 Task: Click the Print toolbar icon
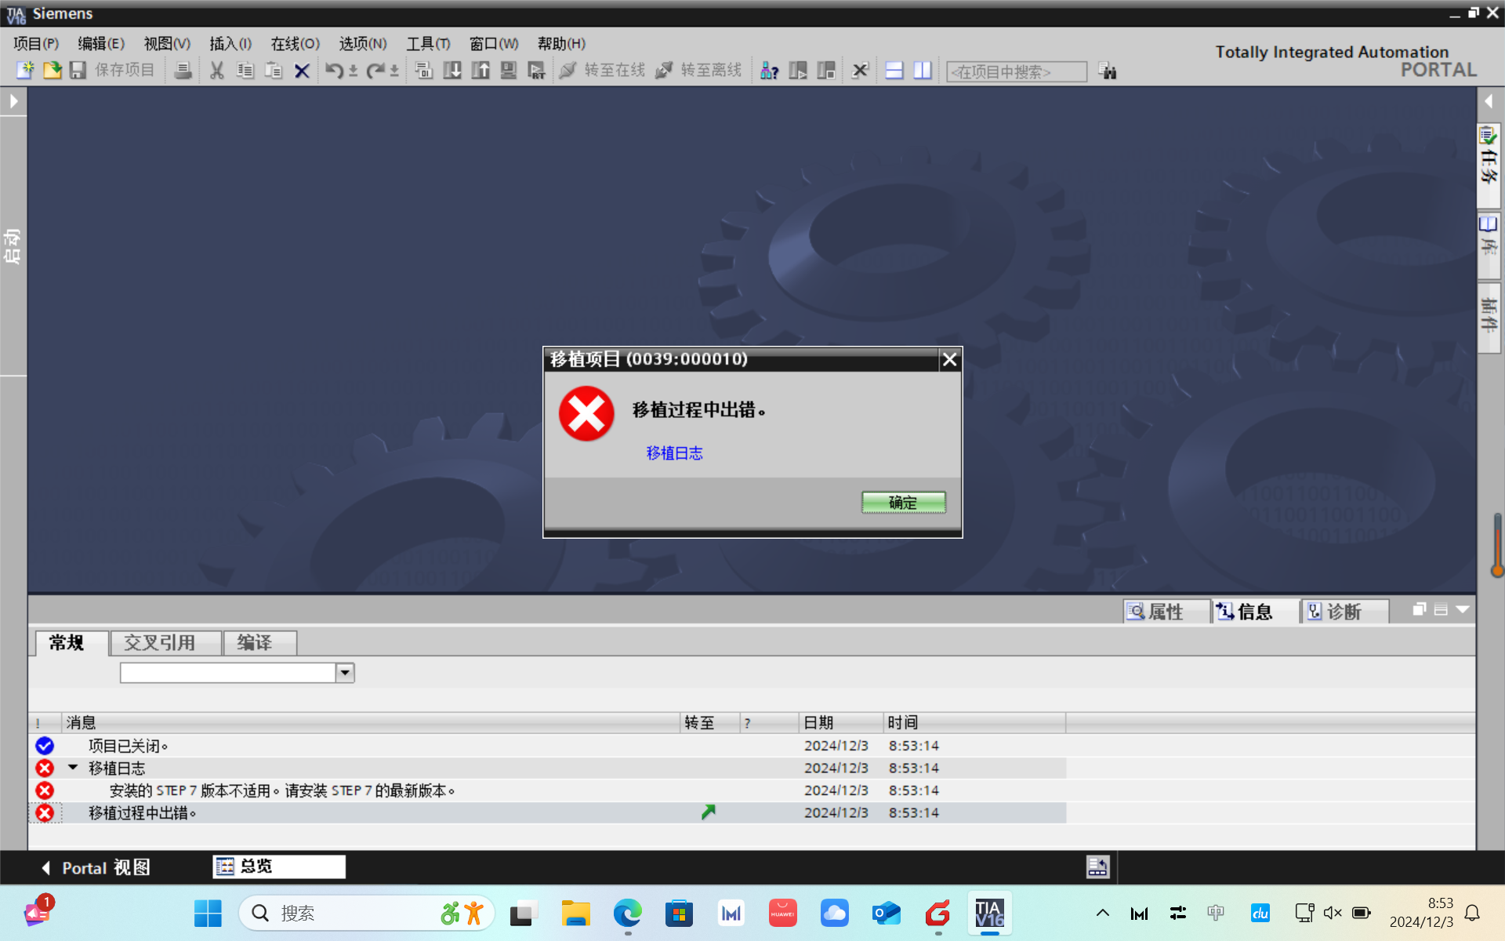(x=183, y=71)
